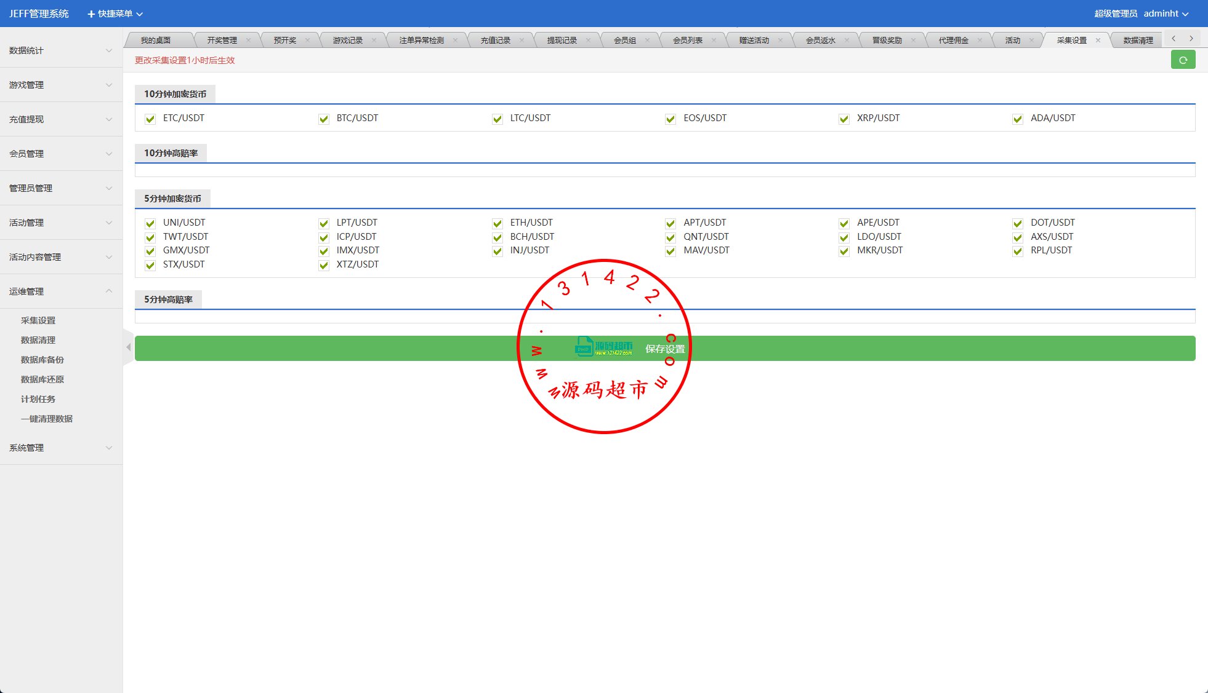Toggle the ETH/USDT checkbox
The width and height of the screenshot is (1208, 693).
[497, 223]
